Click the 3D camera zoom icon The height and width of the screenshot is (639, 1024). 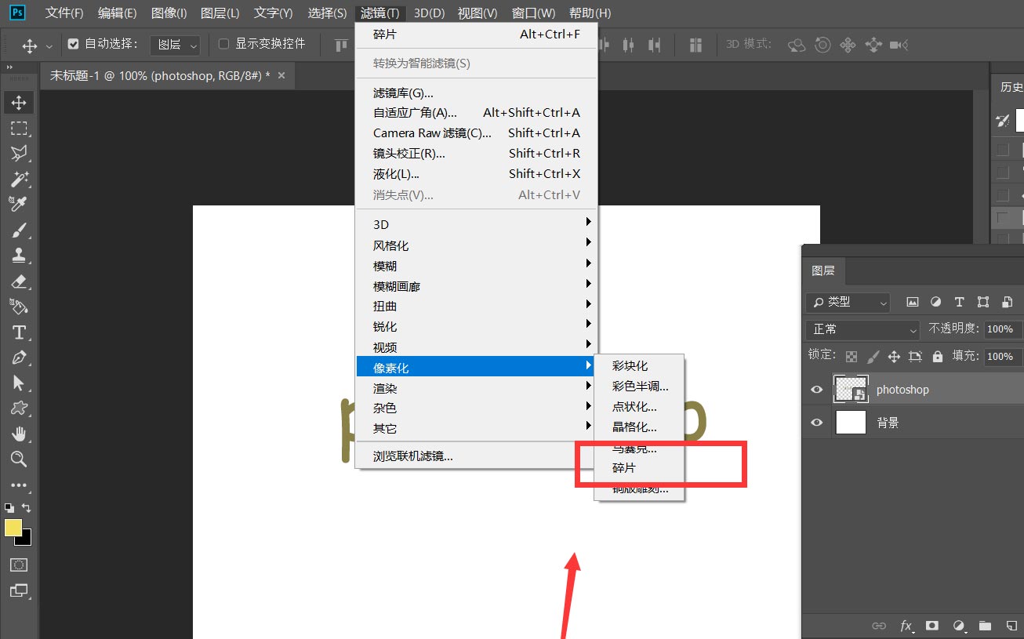click(x=899, y=45)
